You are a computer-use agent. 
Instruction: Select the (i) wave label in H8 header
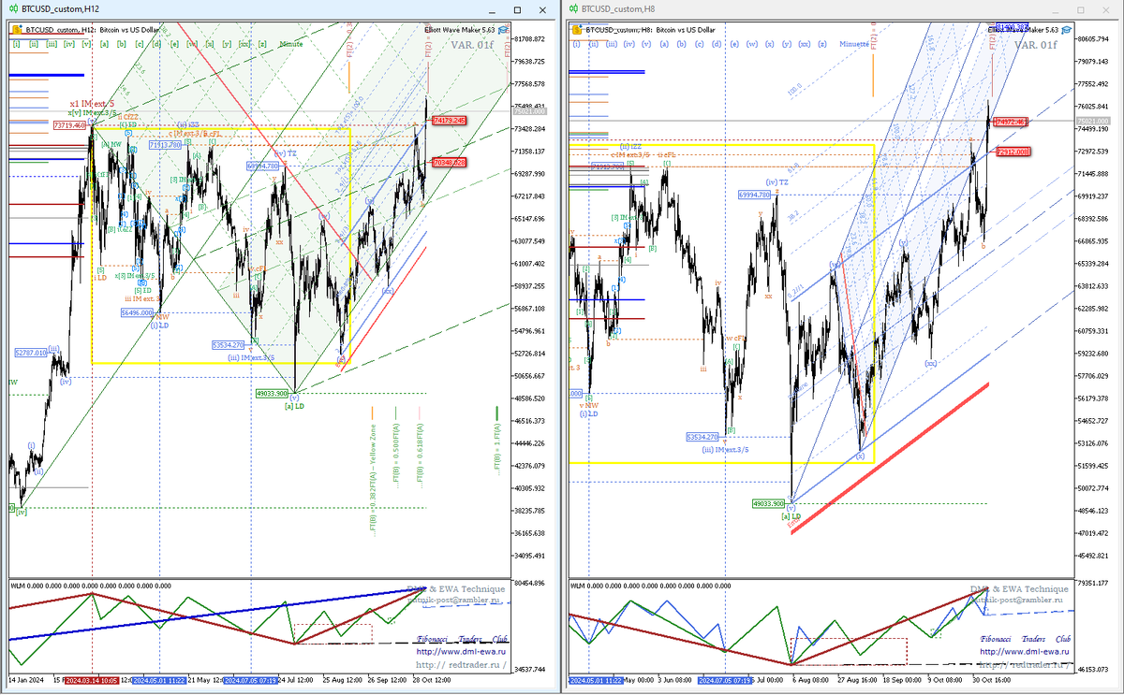[575, 44]
